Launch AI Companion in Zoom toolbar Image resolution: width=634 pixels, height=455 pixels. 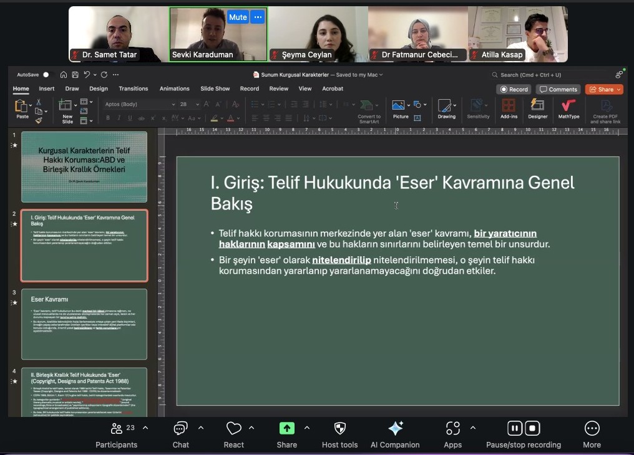click(395, 429)
